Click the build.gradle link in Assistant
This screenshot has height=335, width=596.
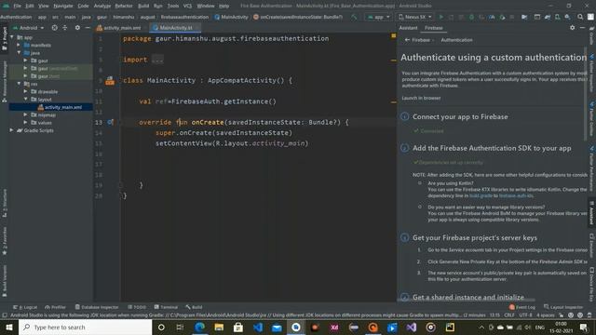pos(481,195)
